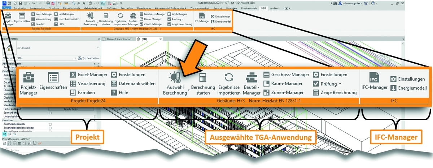
Task: Expand the enlarged Auswahl Berechnung dropdown arrow
Action: click(x=189, y=92)
